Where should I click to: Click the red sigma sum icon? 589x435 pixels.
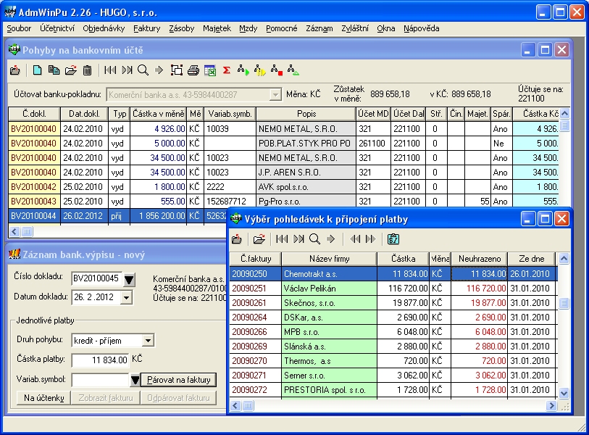227,70
